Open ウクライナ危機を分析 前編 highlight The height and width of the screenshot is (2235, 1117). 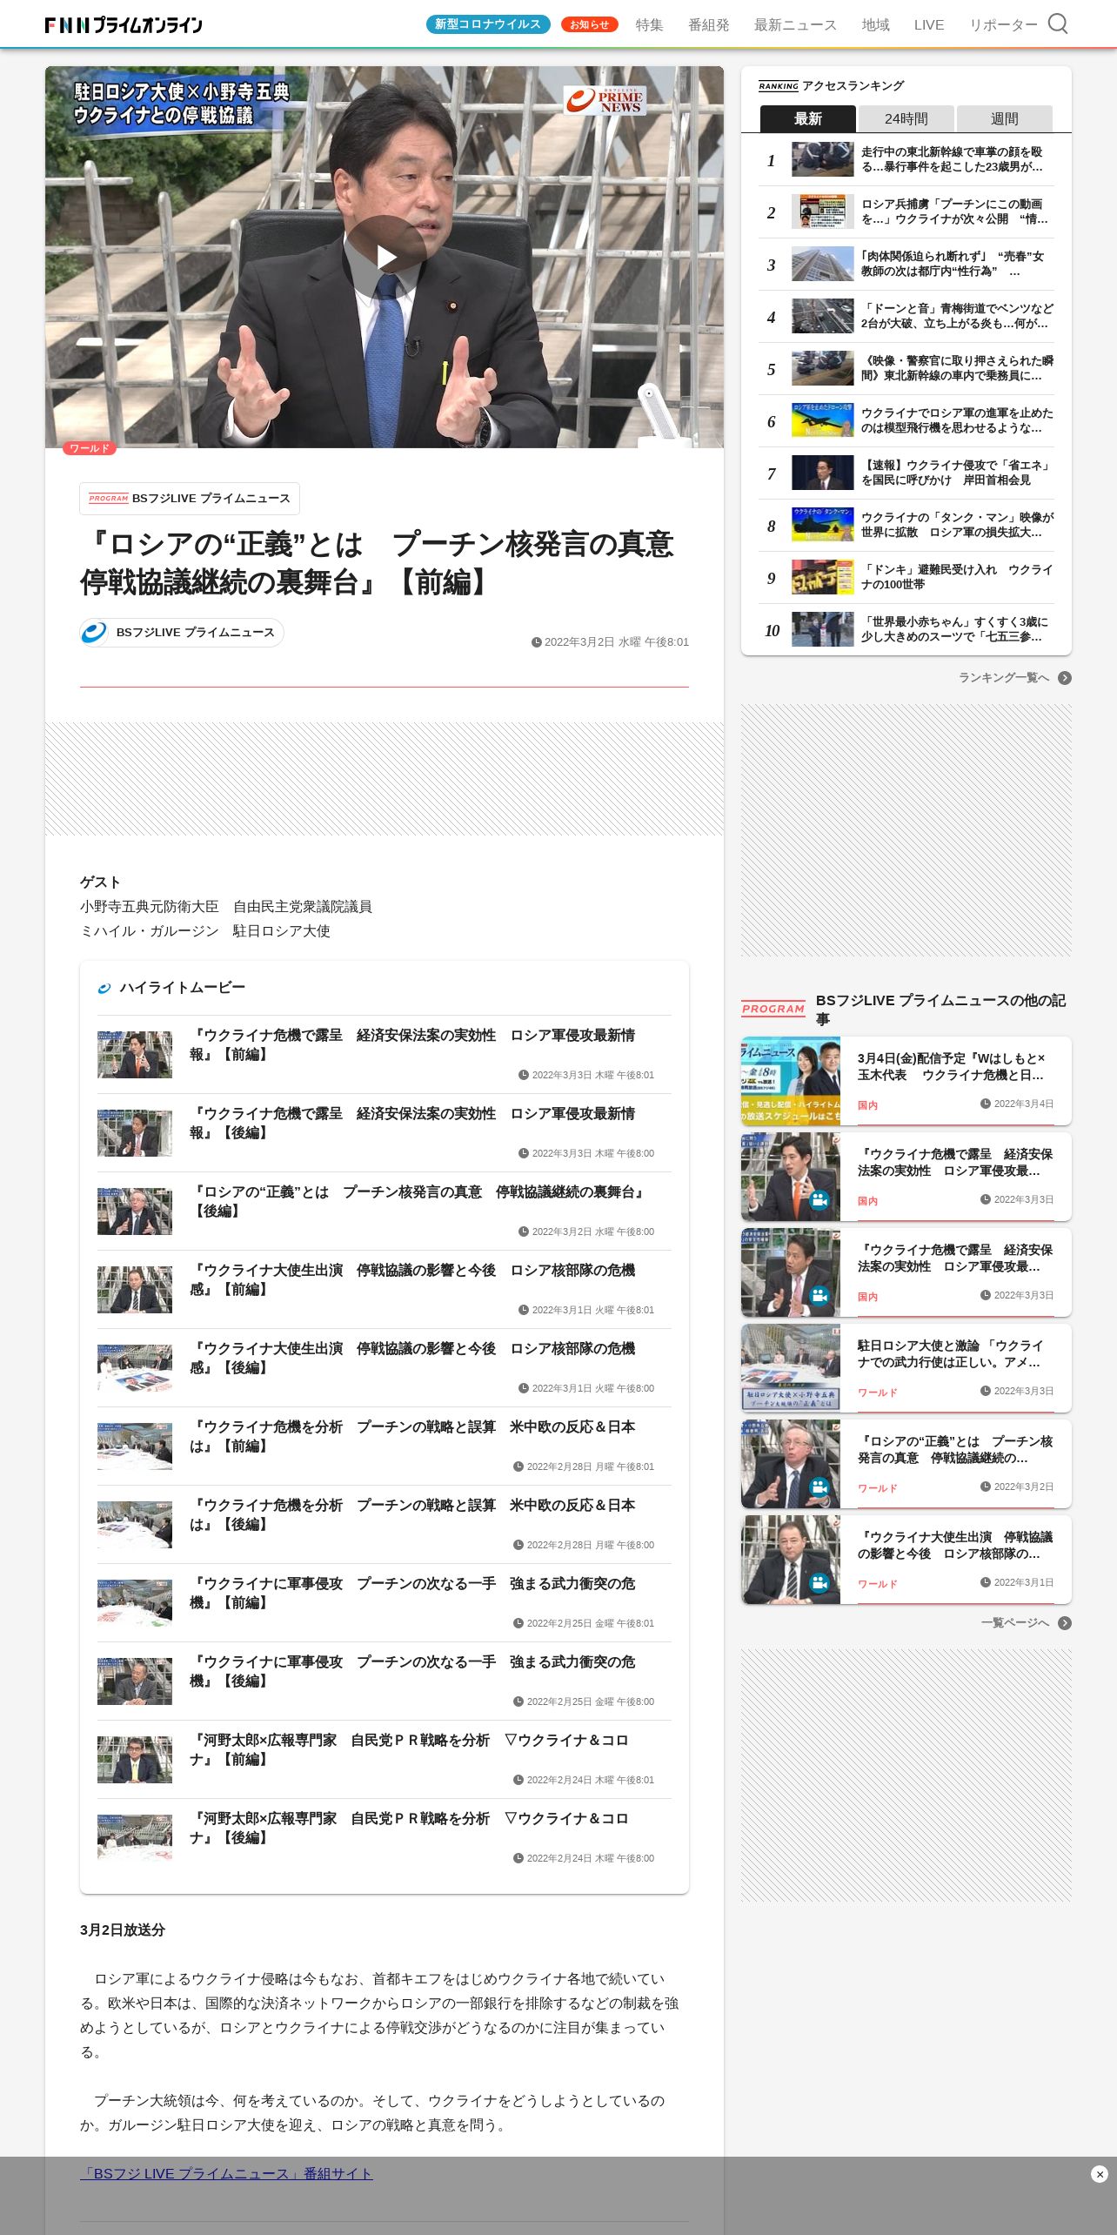(x=385, y=1446)
